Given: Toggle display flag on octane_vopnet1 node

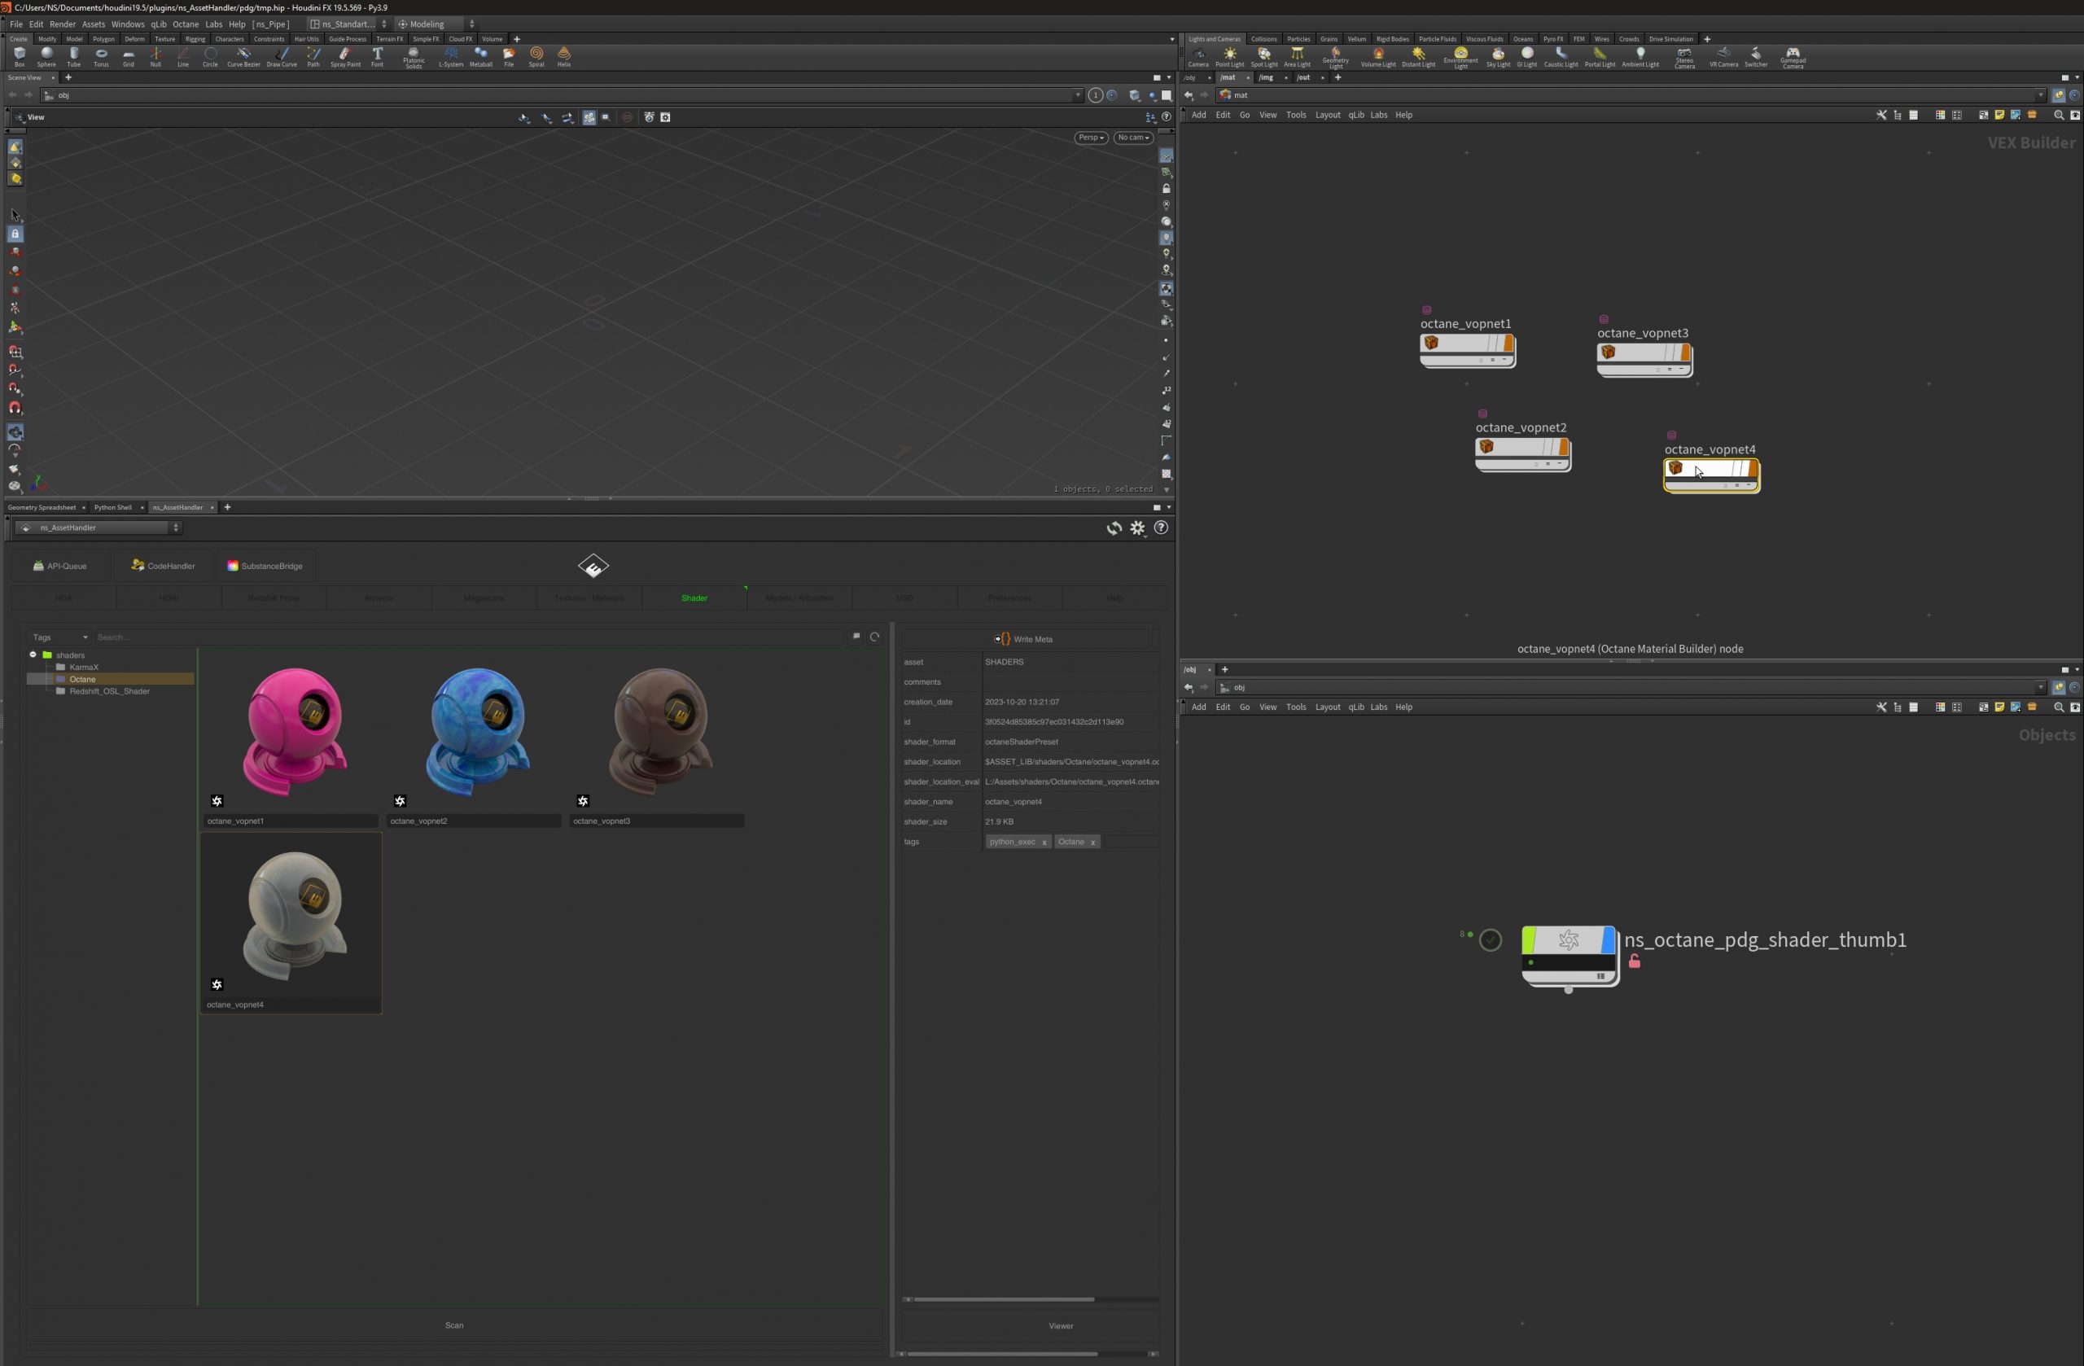Looking at the screenshot, I should coord(1508,344).
